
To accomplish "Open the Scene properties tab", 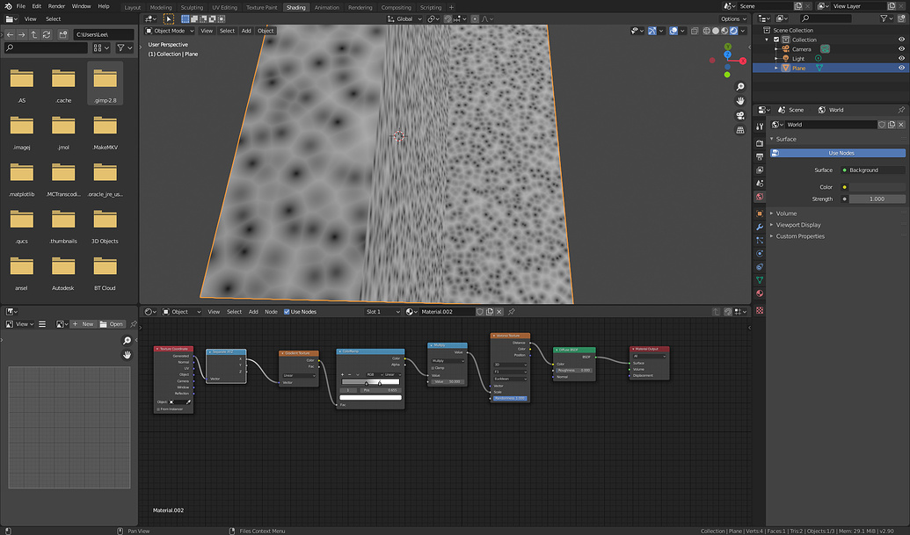I will (x=760, y=183).
